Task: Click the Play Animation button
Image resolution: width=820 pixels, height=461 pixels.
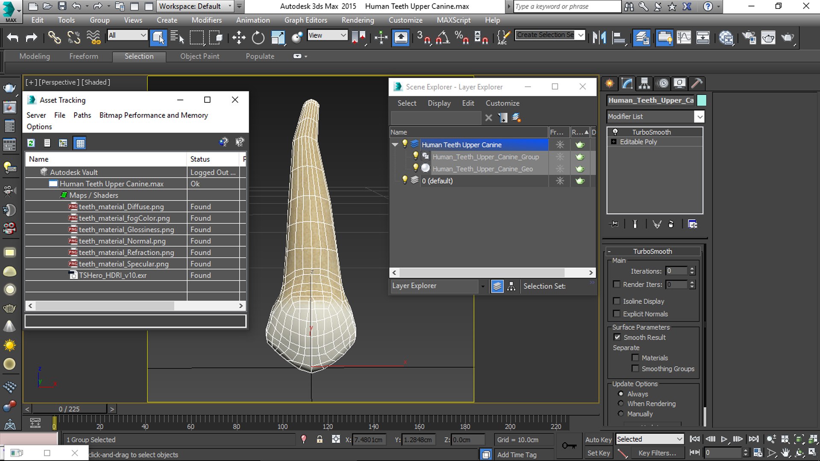Action: point(724,439)
